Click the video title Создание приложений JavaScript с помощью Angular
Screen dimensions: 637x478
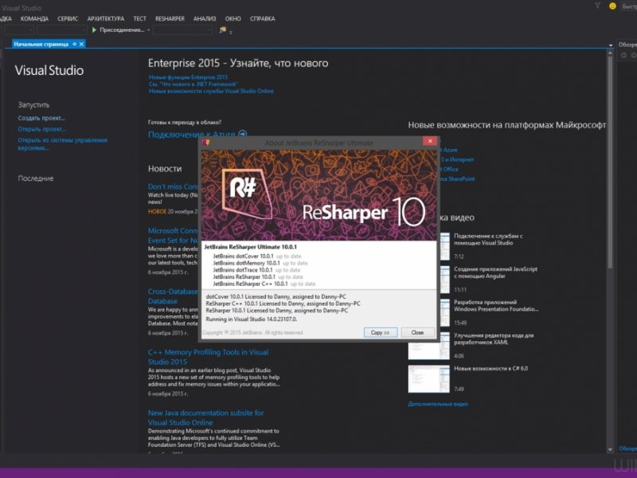click(495, 272)
